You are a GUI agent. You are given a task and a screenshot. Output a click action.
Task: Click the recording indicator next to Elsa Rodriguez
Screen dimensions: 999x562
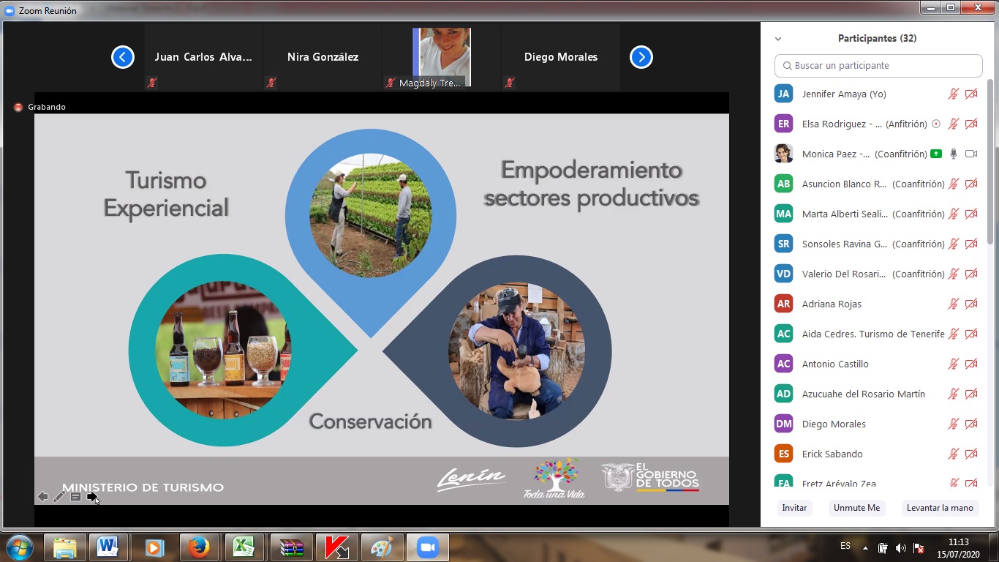coord(936,124)
